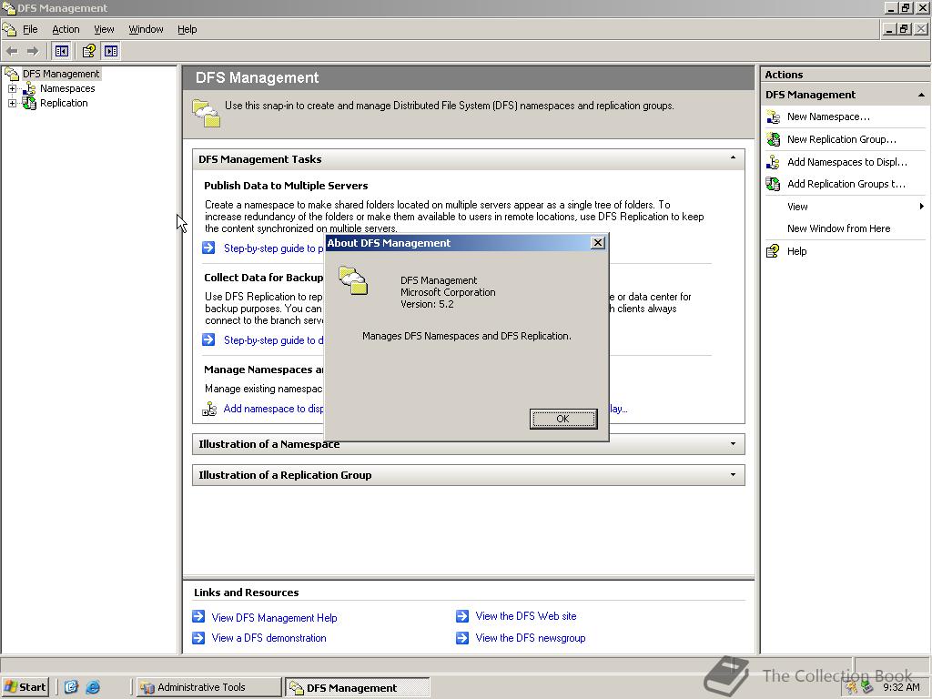
Task: Click the Help icon in Actions pane
Action: [773, 251]
